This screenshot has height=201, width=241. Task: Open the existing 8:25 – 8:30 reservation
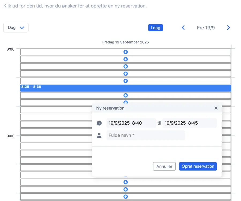click(125, 88)
